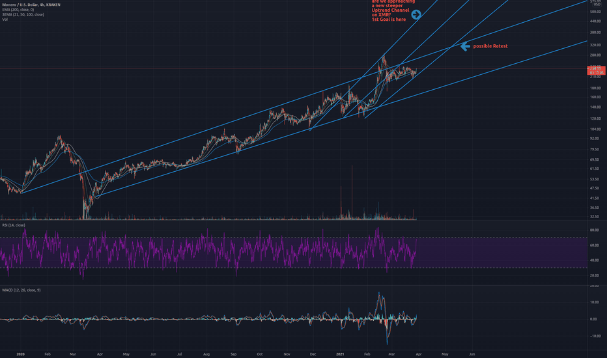Click the RSI 40.00 scale label
This screenshot has width=607, height=358.
594,260
